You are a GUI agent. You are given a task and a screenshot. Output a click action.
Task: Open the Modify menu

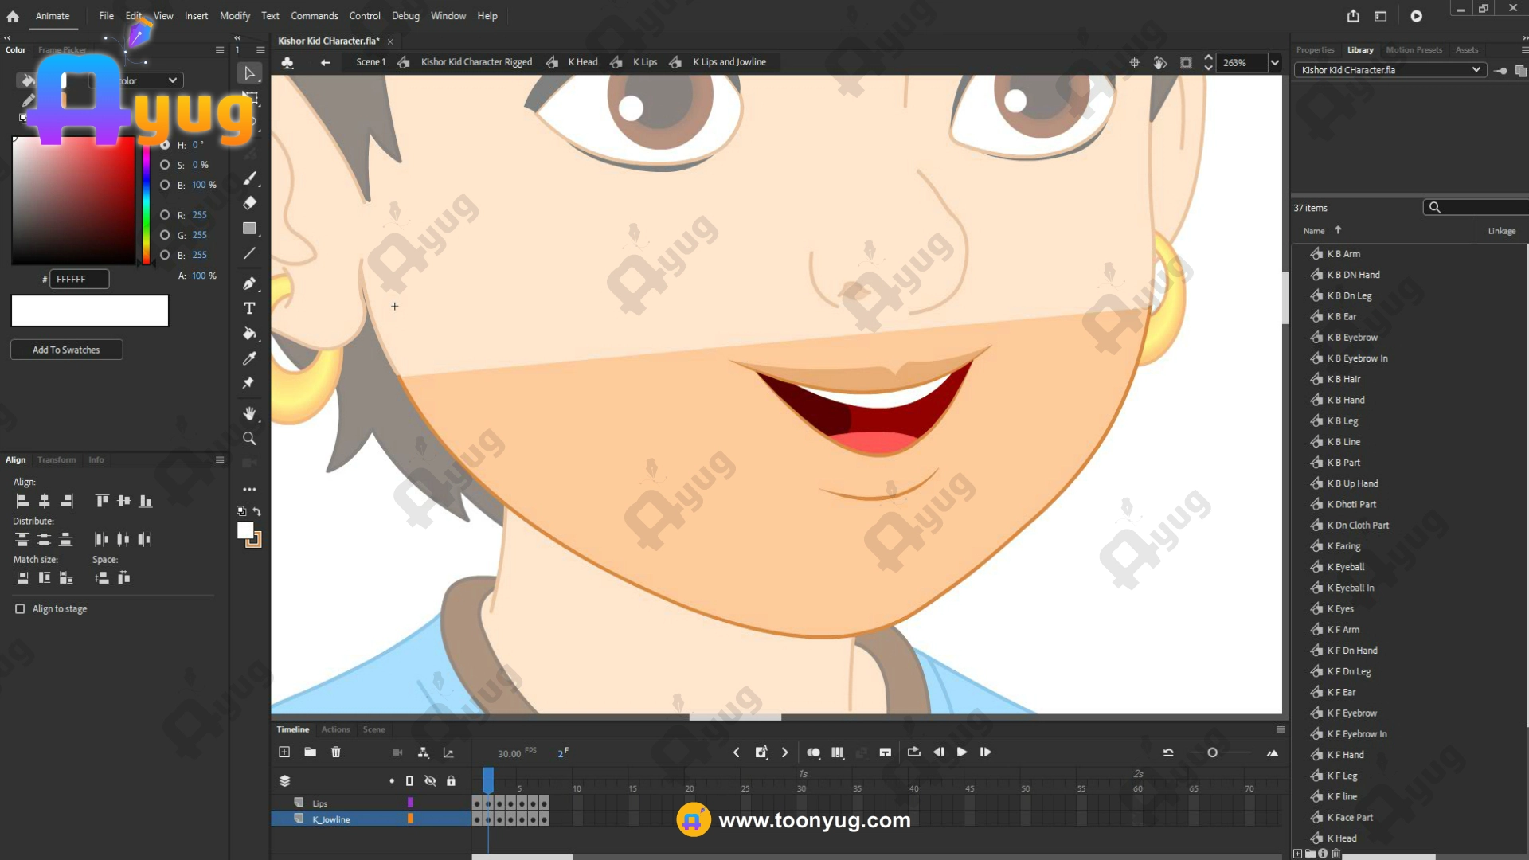coord(234,16)
